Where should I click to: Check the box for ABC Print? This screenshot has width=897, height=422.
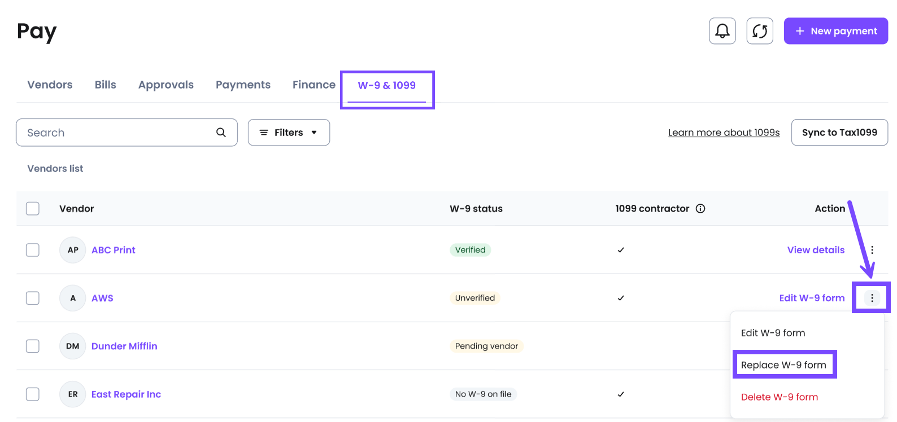33,250
